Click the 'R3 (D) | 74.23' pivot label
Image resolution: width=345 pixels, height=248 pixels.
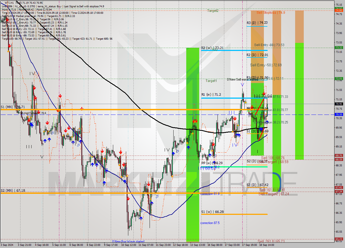click(x=257, y=23)
